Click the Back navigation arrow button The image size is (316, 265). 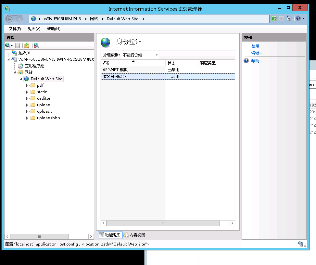point(9,19)
